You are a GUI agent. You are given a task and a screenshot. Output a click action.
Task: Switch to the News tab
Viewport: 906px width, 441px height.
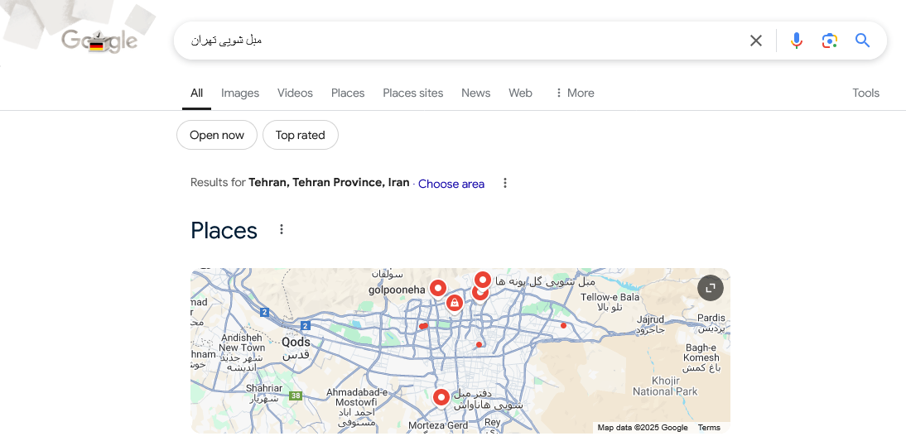click(475, 93)
